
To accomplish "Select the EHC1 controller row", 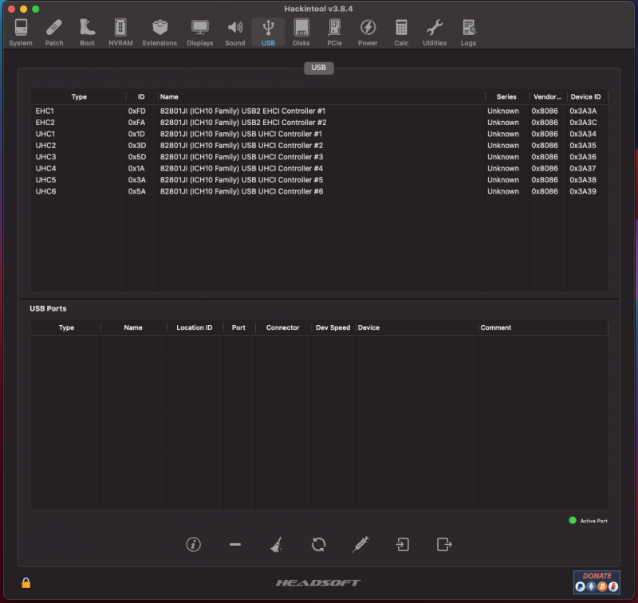I will pos(320,111).
